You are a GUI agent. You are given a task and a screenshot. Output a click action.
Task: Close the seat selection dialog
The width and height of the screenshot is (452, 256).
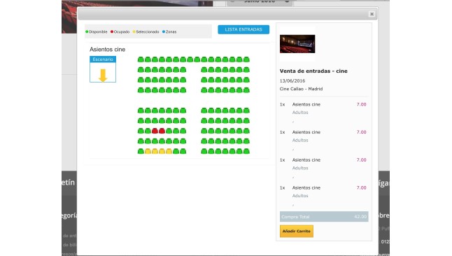[x=372, y=14]
